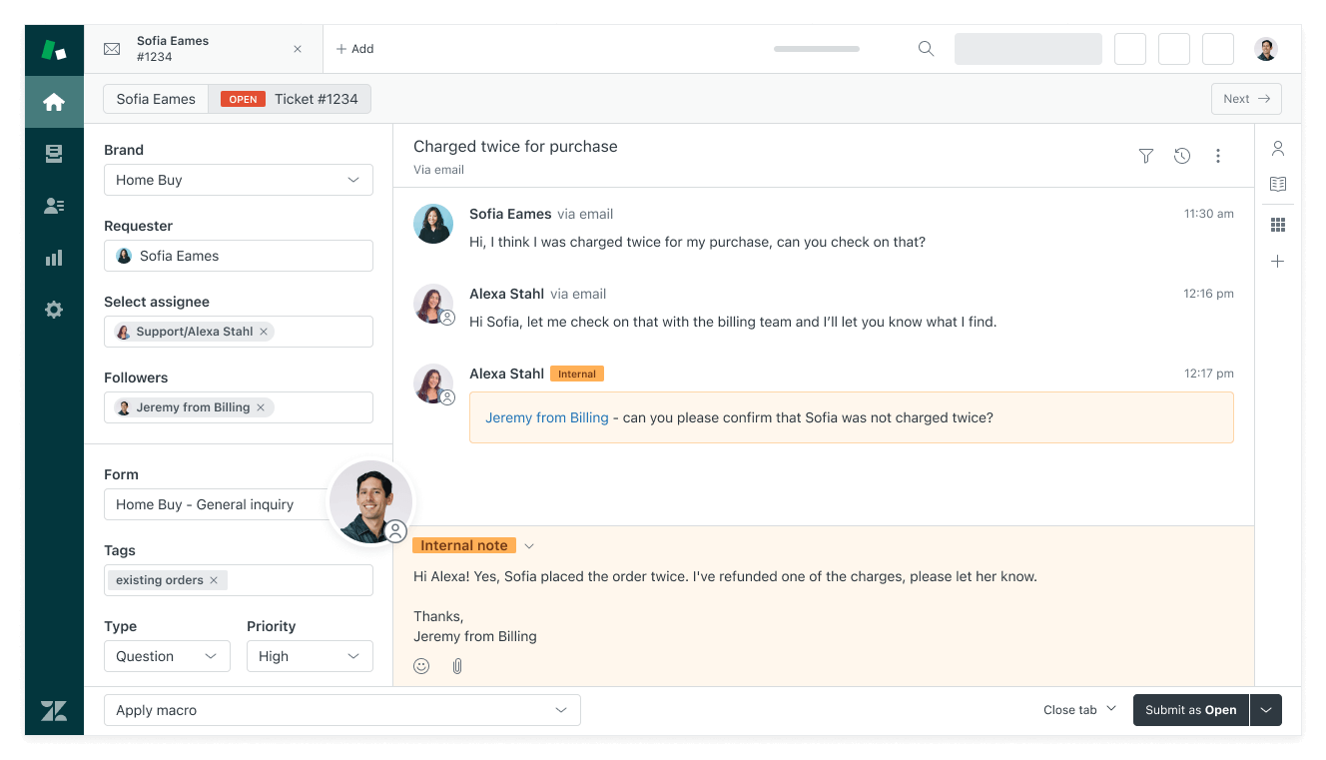Open the Add tab menu

tap(354, 48)
